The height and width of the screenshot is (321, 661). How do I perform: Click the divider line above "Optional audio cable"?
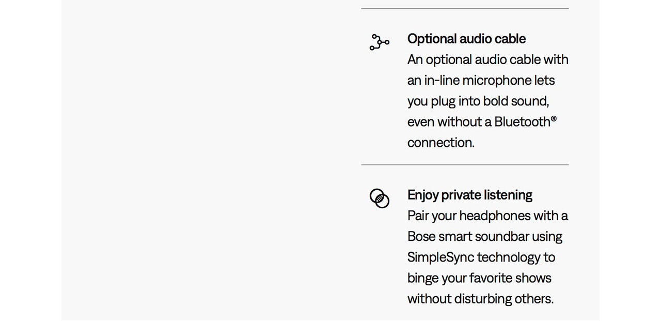465,9
